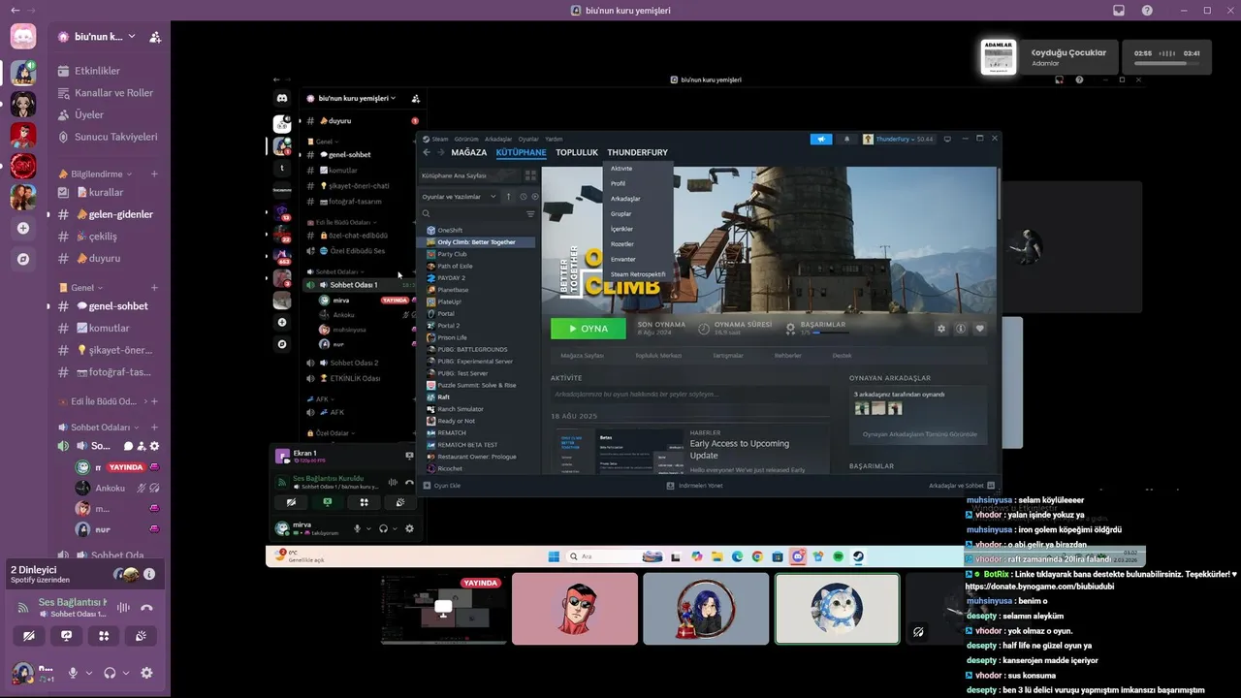
Task: Switch to TOPLULUK tab in Steam
Action: (577, 152)
